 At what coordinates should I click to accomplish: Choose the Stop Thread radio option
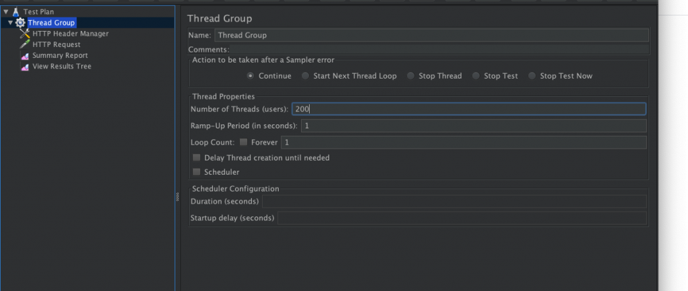coord(411,76)
